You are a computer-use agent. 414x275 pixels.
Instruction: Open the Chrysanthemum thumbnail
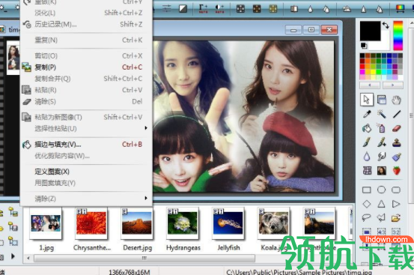(x=91, y=223)
